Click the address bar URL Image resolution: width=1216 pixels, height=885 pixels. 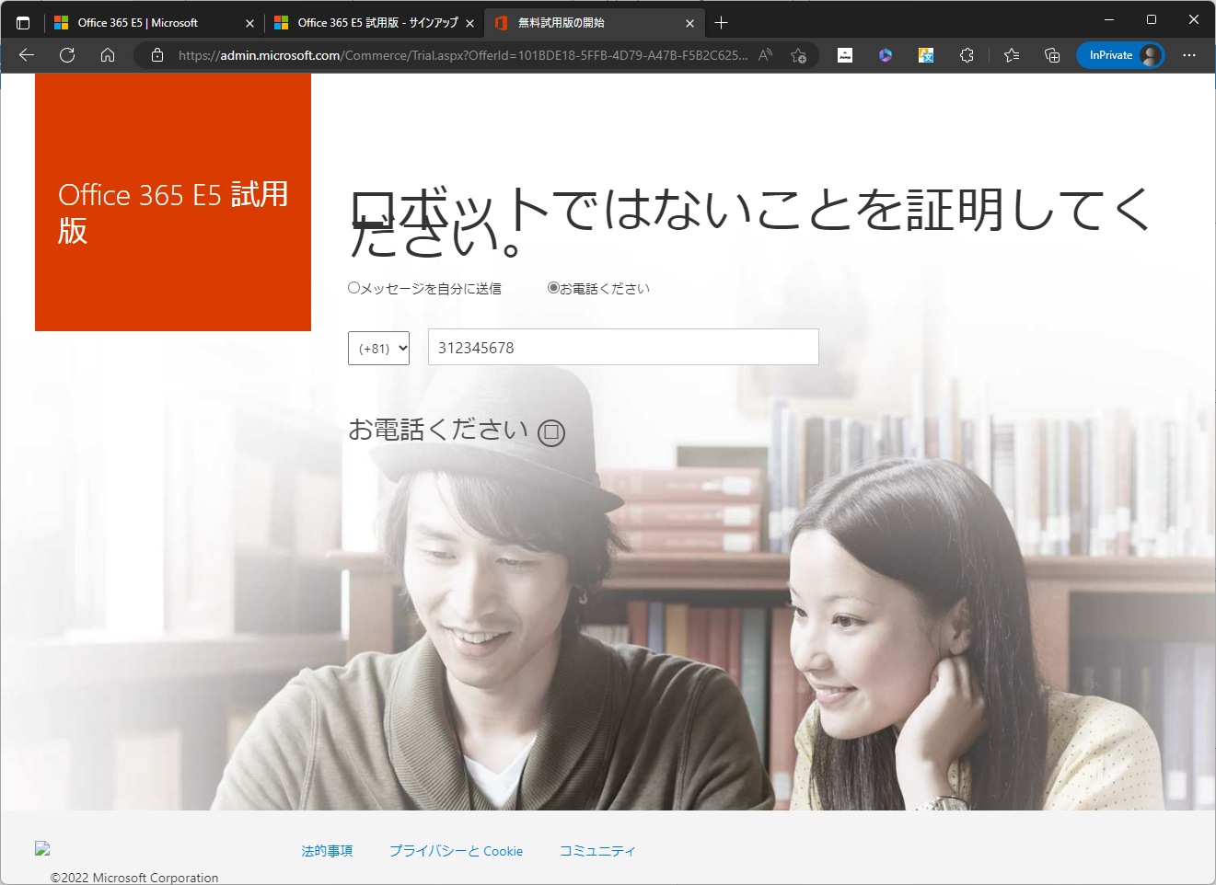(463, 55)
